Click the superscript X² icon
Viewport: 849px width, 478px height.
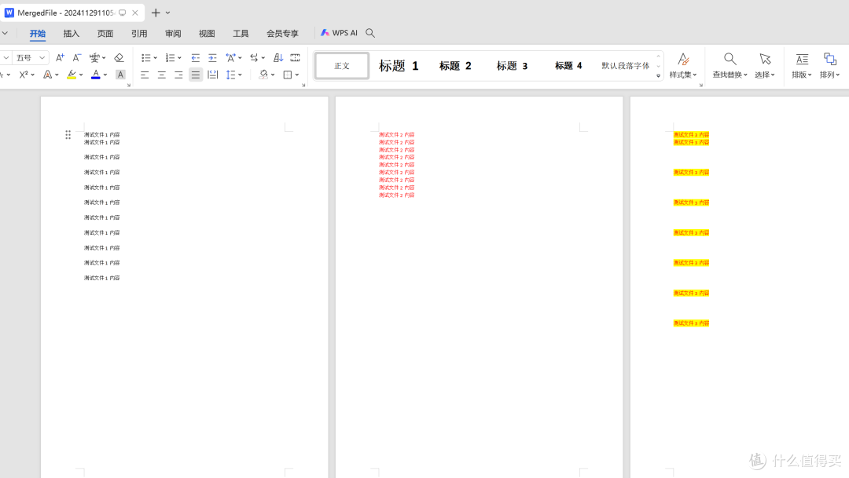coord(24,75)
